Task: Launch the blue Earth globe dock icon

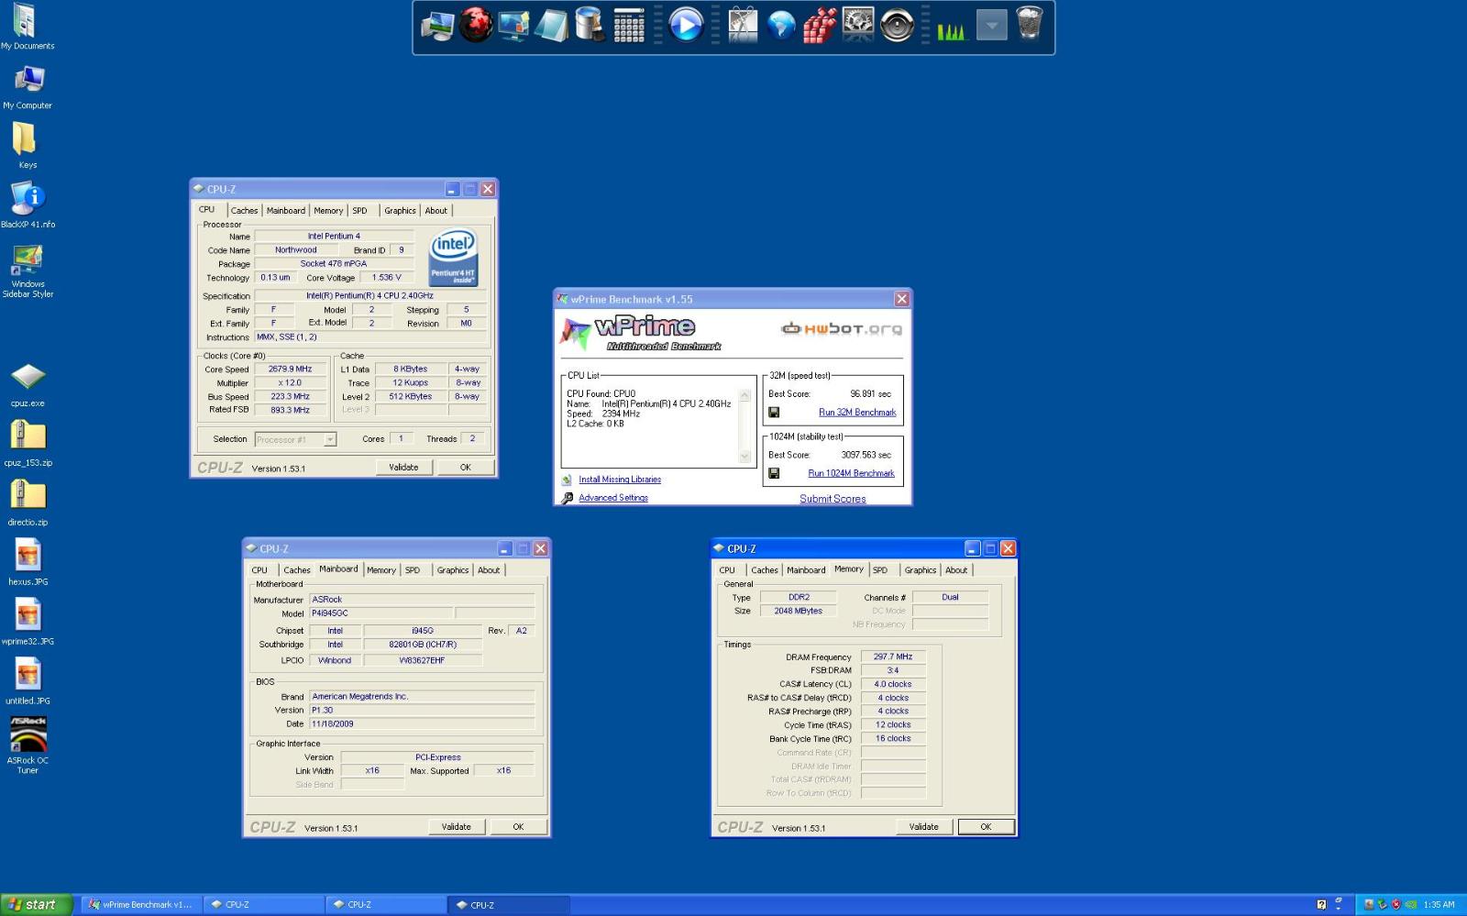Action: coord(781,26)
